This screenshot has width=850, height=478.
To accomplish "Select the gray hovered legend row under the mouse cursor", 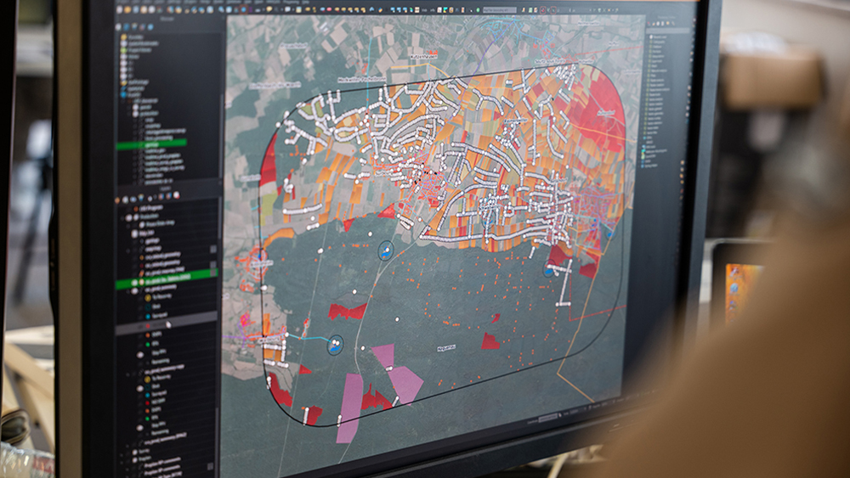I will [167, 322].
